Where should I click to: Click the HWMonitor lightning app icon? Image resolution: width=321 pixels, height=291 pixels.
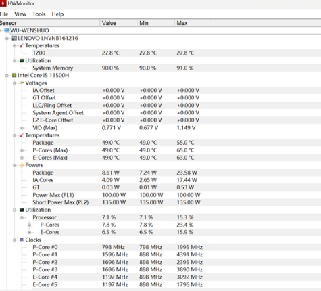click(3, 3)
